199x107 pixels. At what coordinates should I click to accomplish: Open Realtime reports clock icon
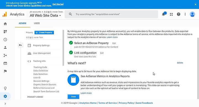[5, 40]
